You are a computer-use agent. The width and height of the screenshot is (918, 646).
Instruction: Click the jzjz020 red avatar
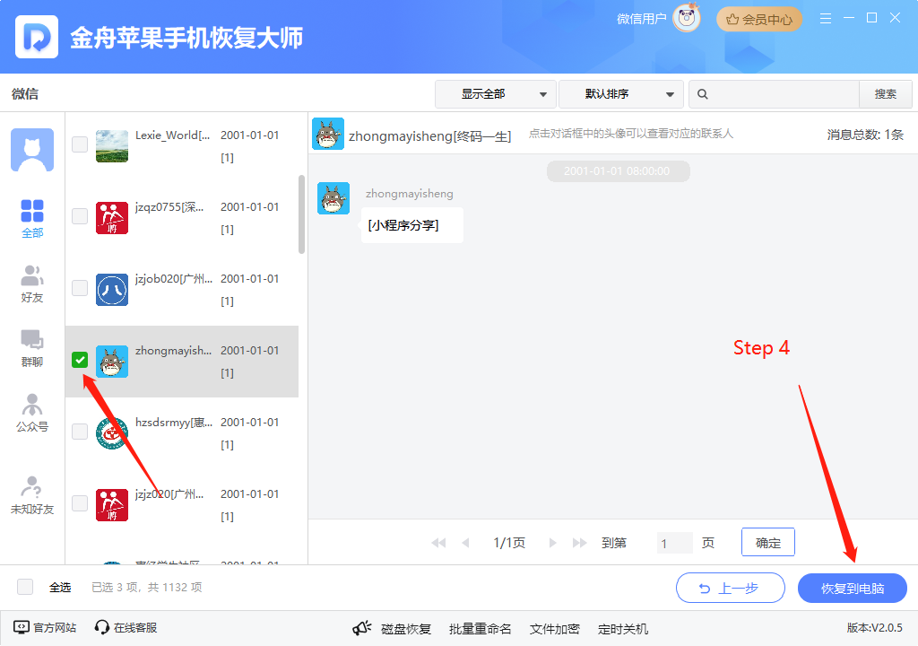(x=112, y=505)
